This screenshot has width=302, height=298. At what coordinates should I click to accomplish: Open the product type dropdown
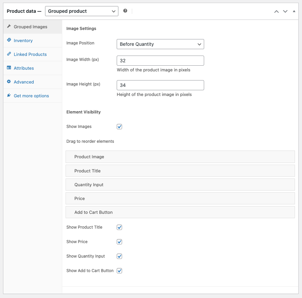click(81, 11)
